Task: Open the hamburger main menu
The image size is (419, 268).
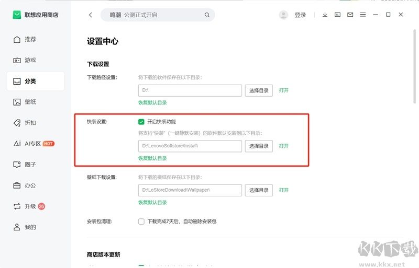Action: (362, 15)
